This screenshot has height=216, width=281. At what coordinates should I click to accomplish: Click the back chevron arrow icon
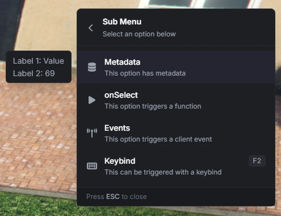91,28
